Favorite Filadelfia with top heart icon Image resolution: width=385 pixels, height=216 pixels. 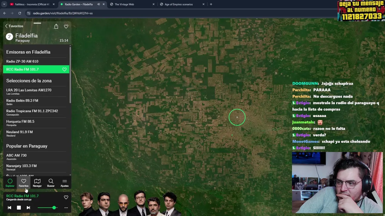[x=66, y=26]
